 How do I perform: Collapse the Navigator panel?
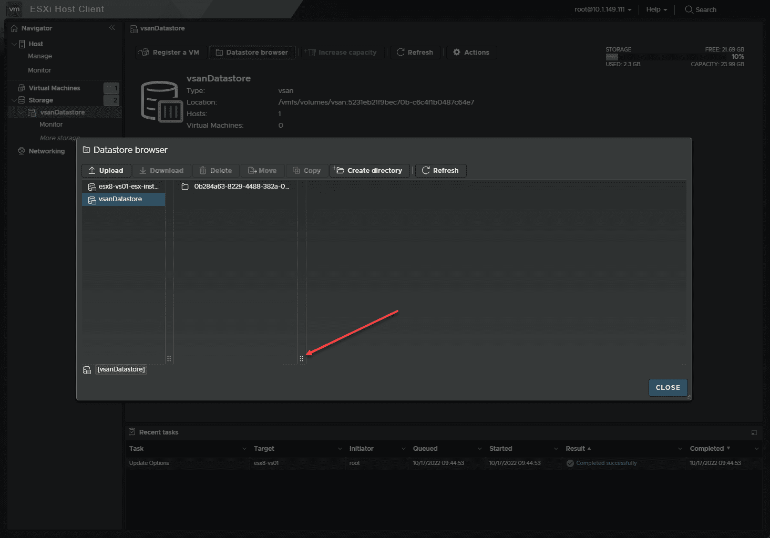(x=112, y=28)
